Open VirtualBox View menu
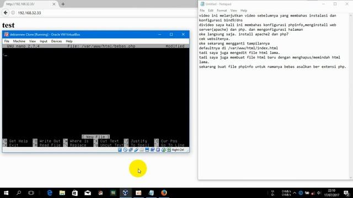Screen dimensions: 353x198 (33, 41)
